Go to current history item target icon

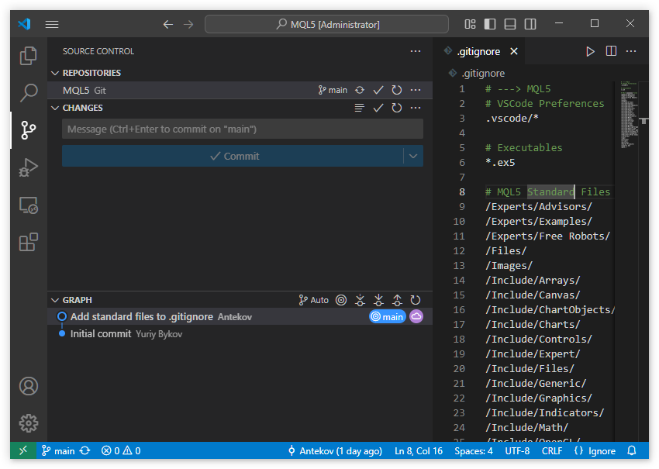point(341,300)
